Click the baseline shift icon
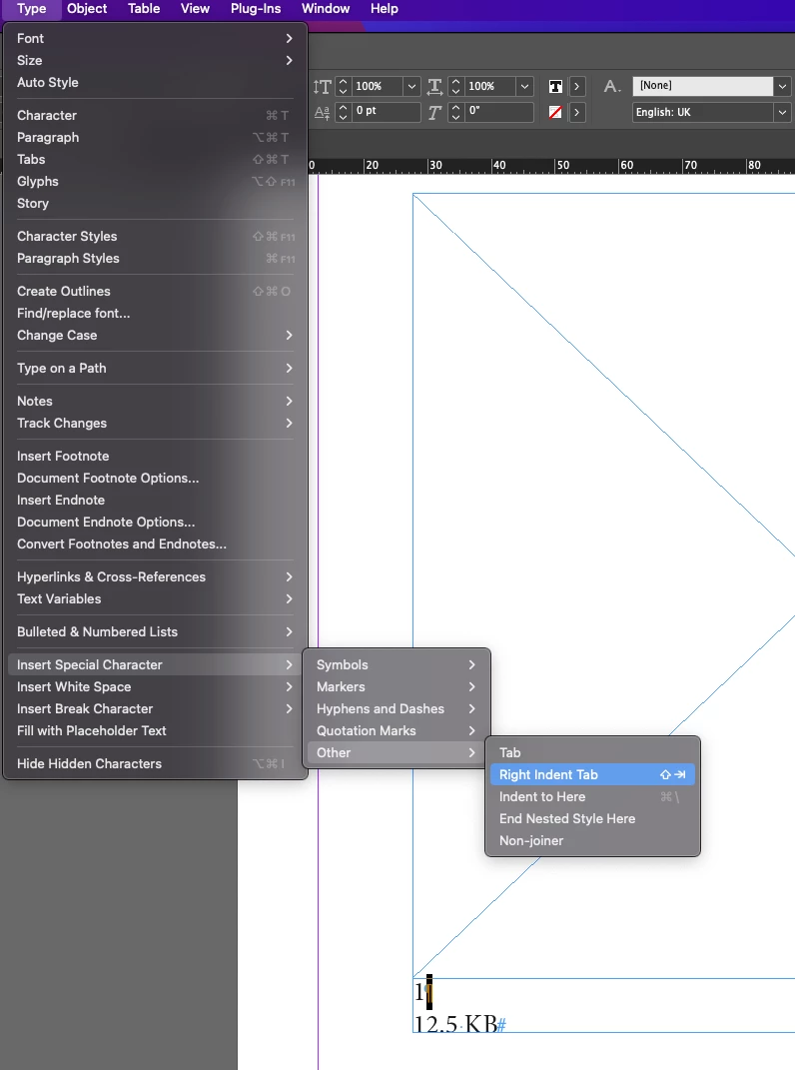The width and height of the screenshot is (795, 1070). click(x=322, y=113)
